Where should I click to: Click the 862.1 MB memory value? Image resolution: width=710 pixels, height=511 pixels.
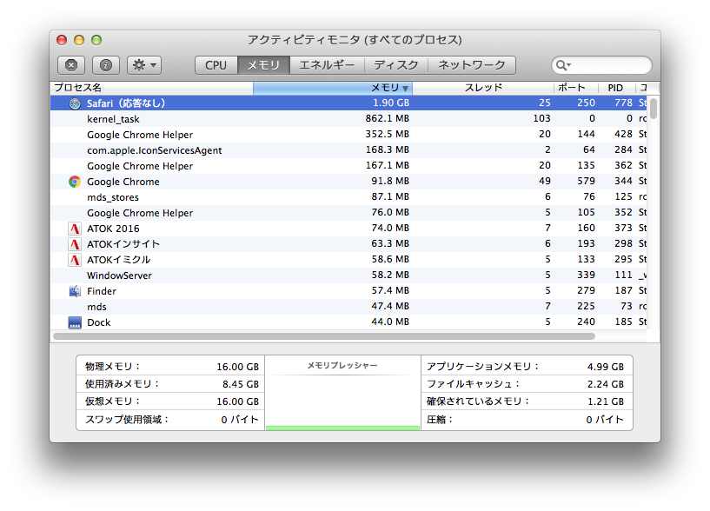[x=388, y=119]
